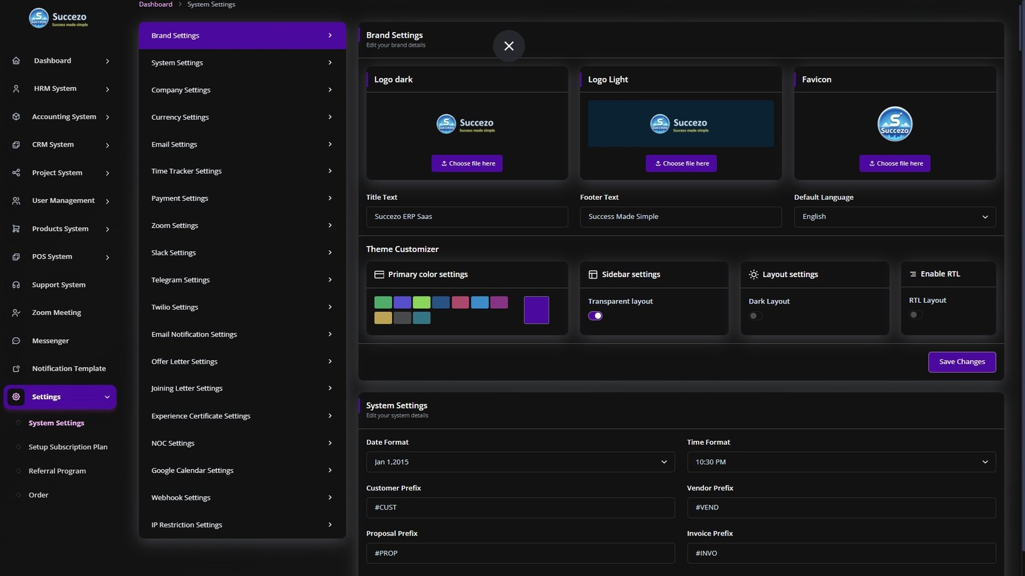Open the Order submenu item
The image size is (1025, 576).
[x=38, y=495]
